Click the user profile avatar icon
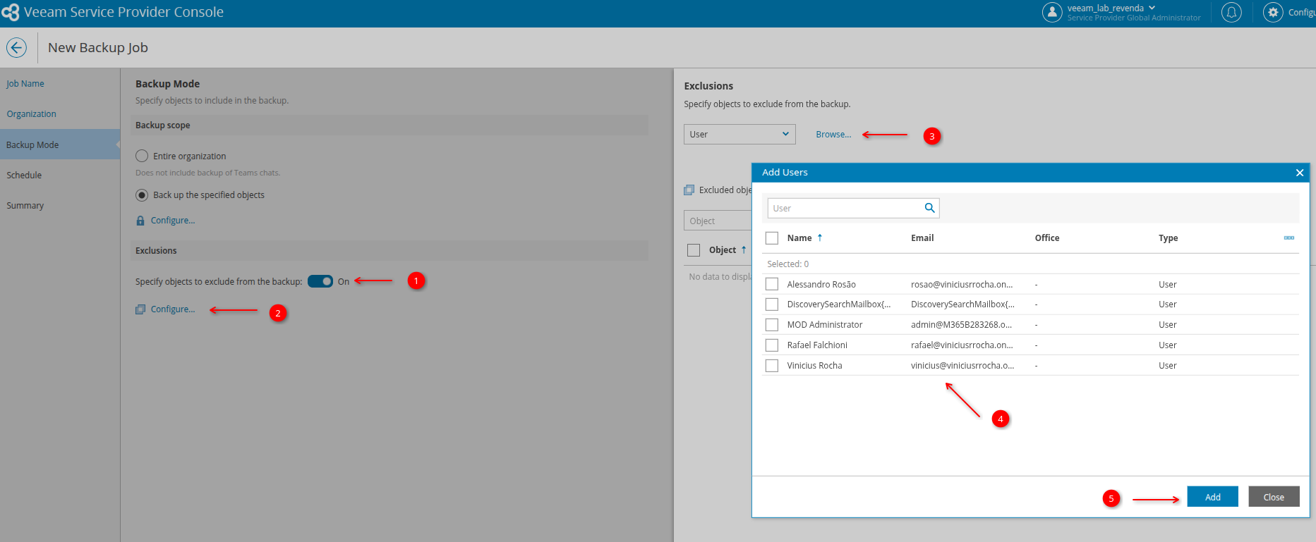1316x542 pixels. [x=1052, y=12]
